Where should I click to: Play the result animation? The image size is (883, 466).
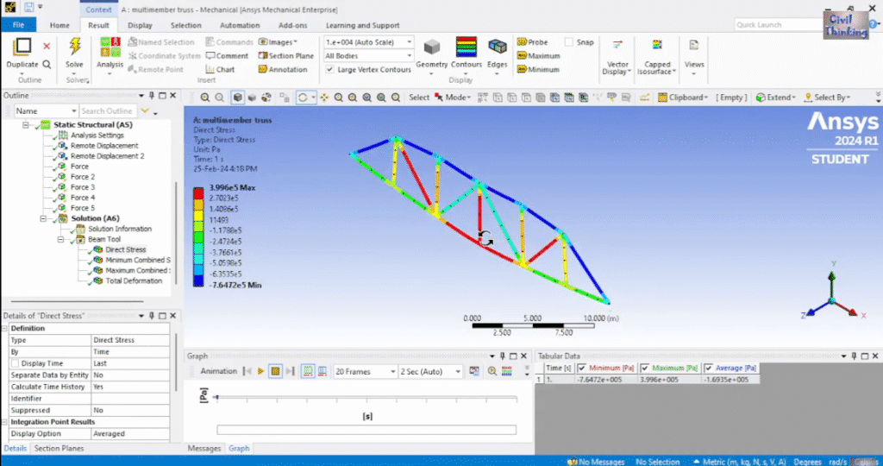click(260, 371)
